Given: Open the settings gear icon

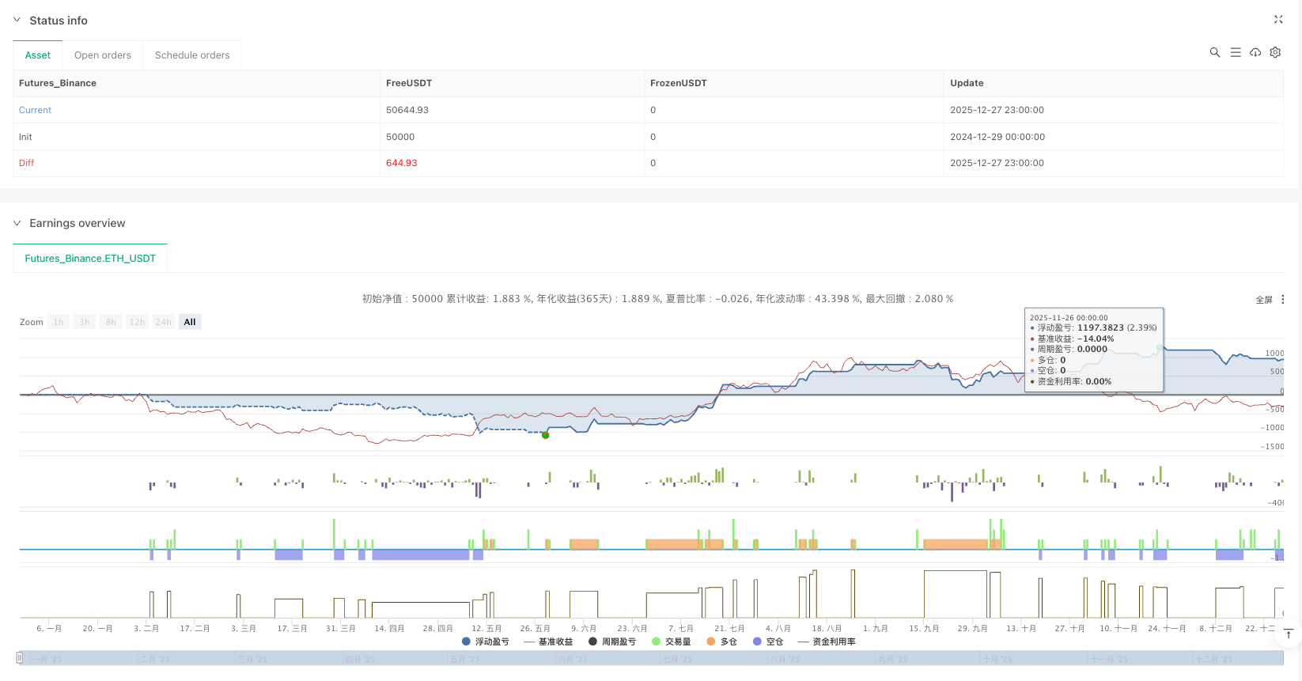Looking at the screenshot, I should point(1275,52).
